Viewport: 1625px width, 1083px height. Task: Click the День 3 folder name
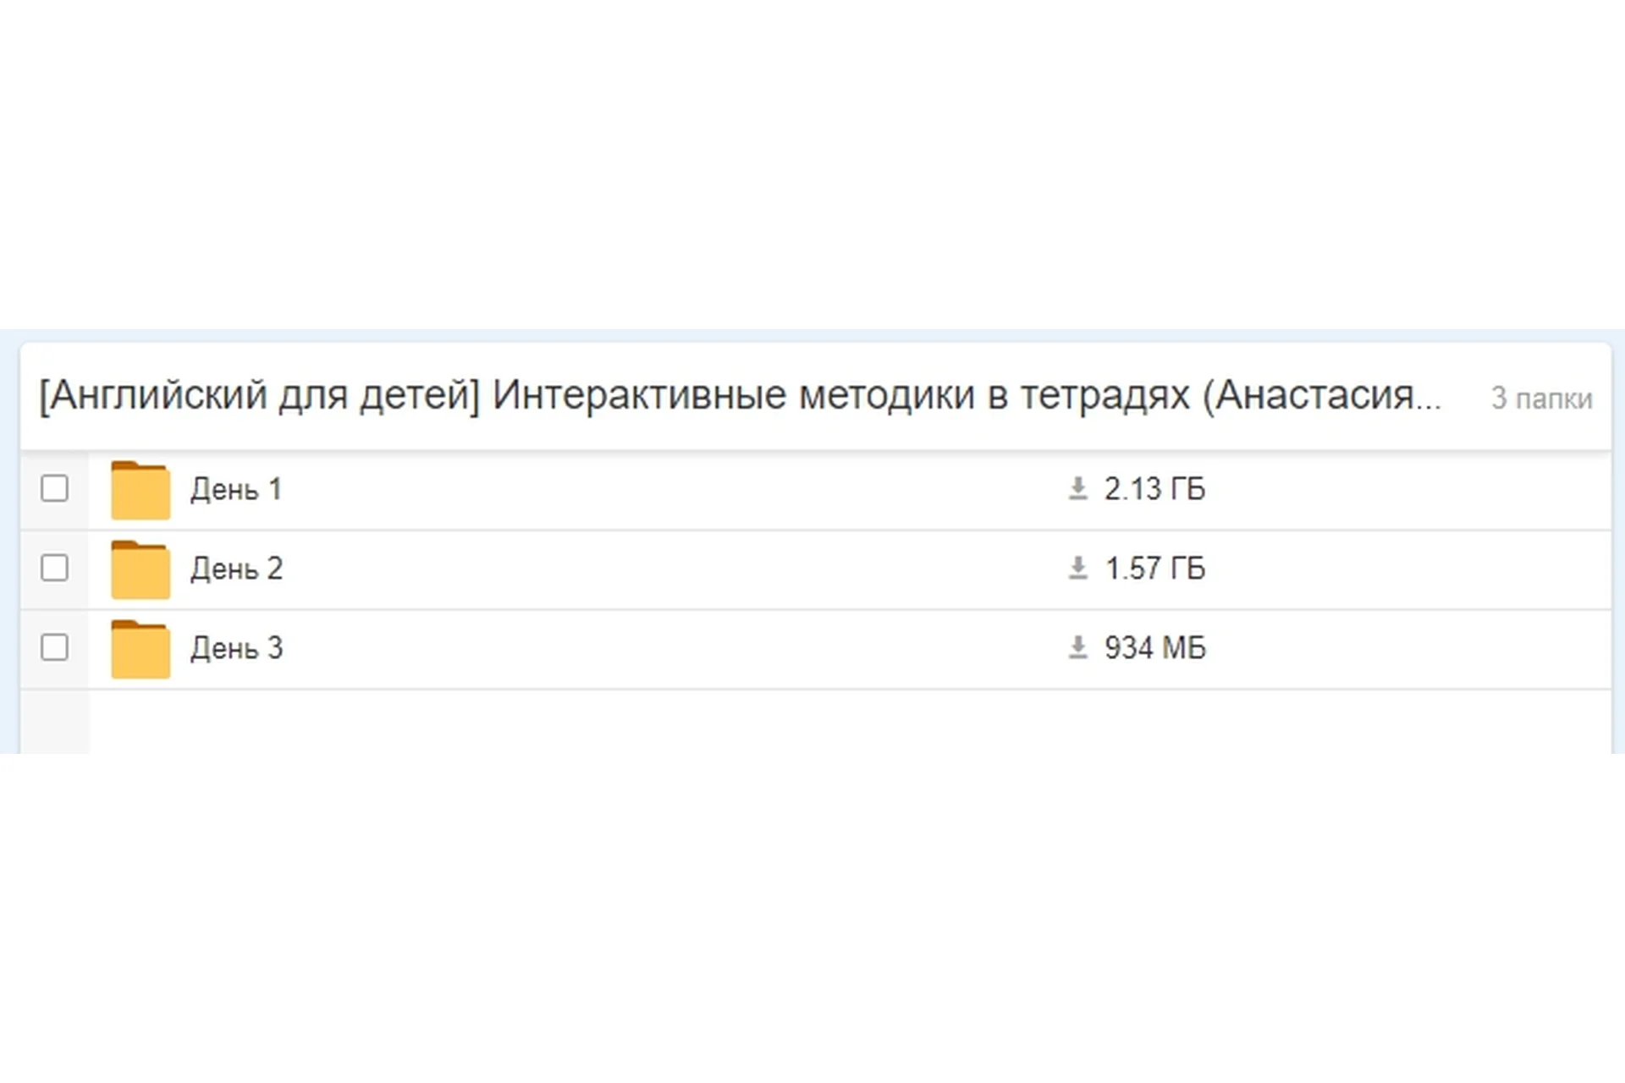236,648
